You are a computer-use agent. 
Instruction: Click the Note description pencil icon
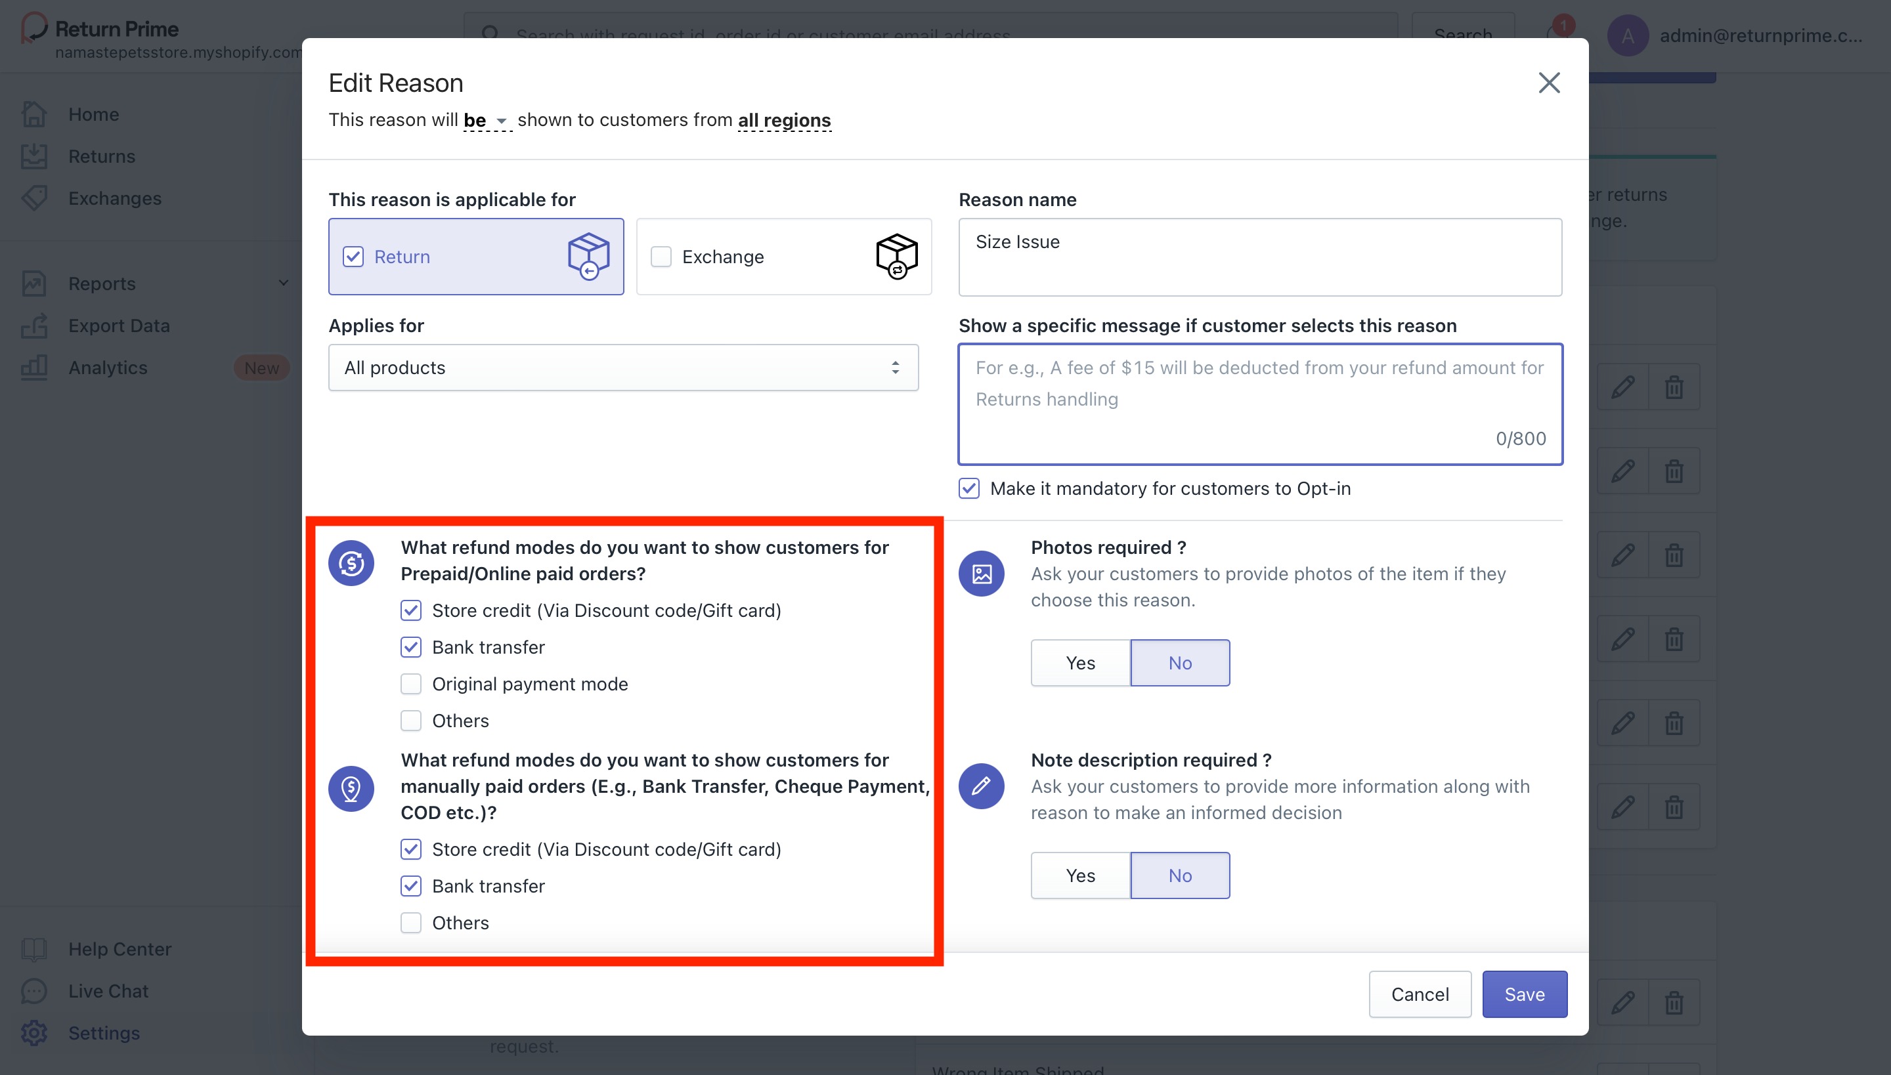[981, 786]
